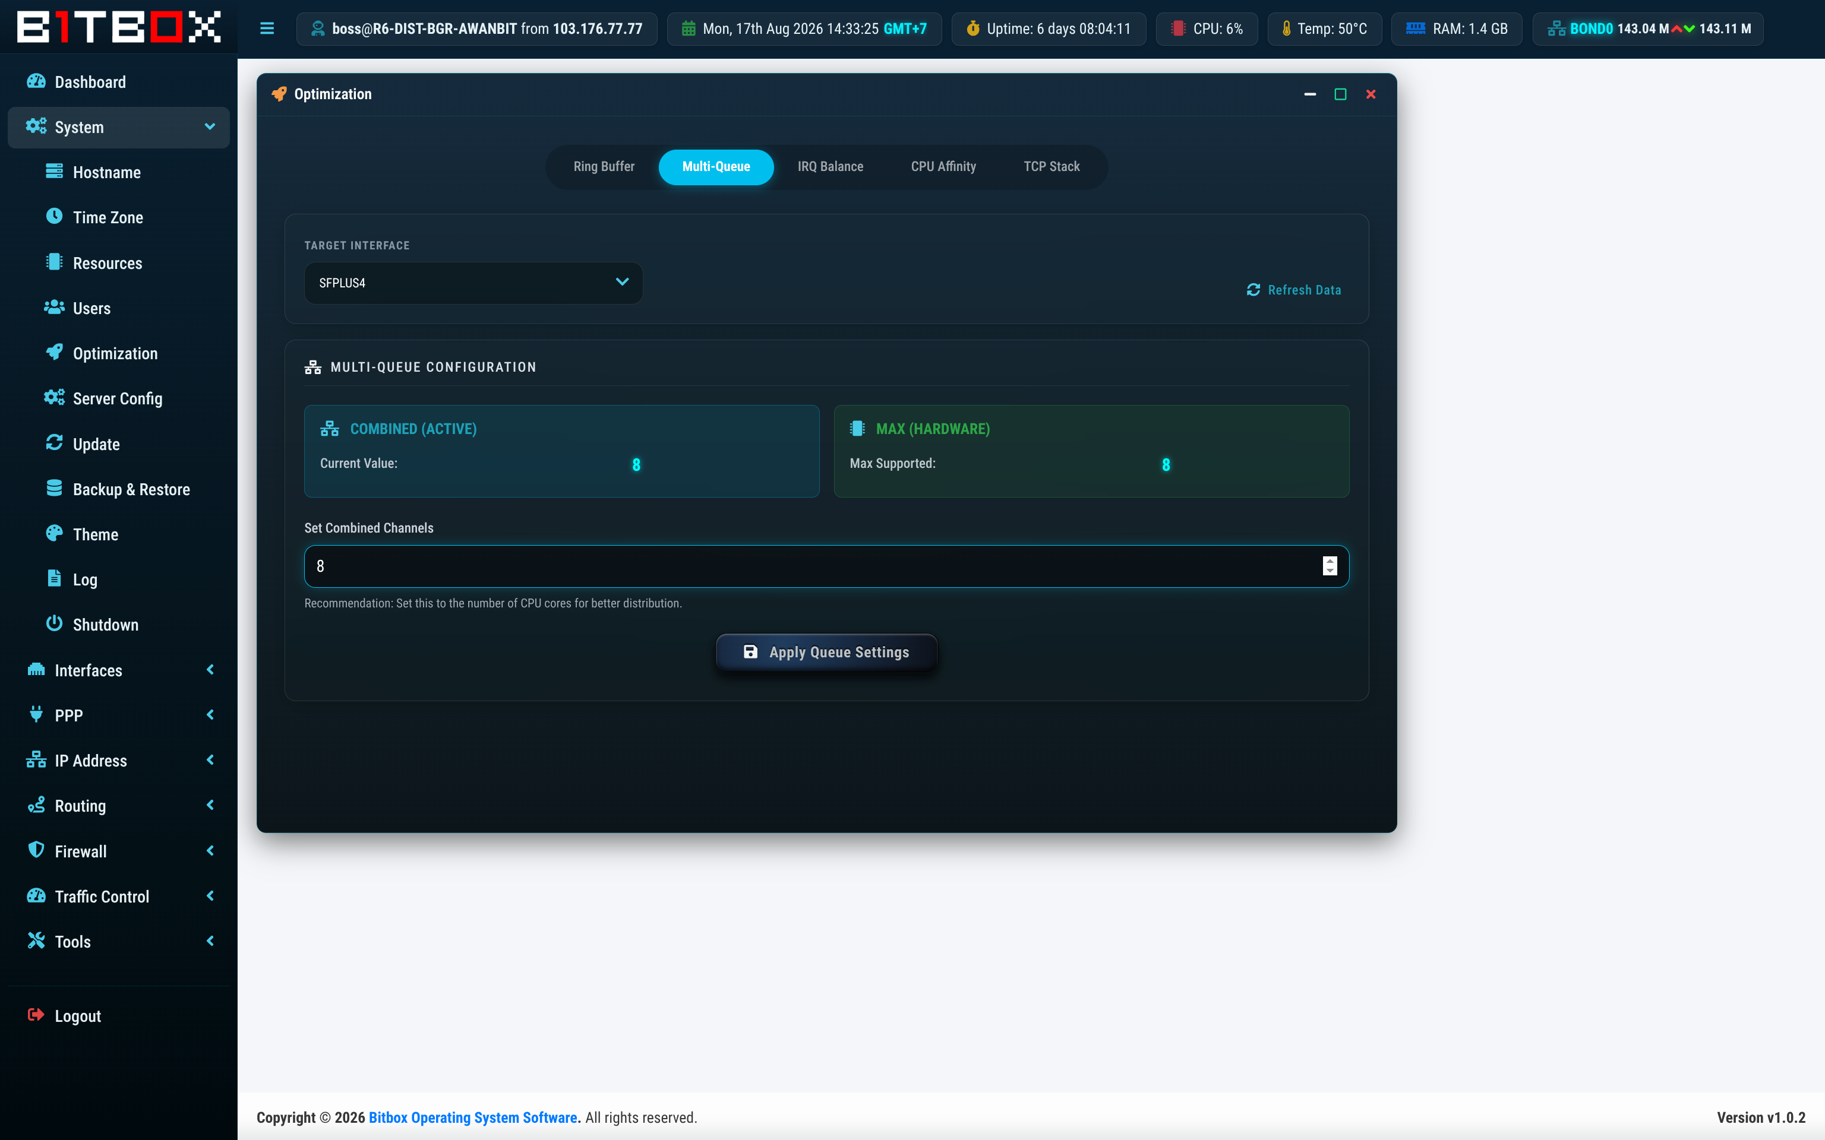Click the Temp: 50°C indicator

coord(1324,28)
